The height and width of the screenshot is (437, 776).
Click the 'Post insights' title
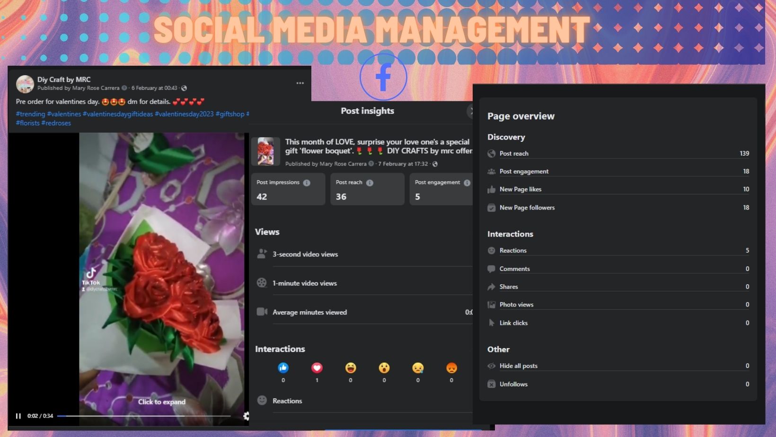[x=368, y=111]
